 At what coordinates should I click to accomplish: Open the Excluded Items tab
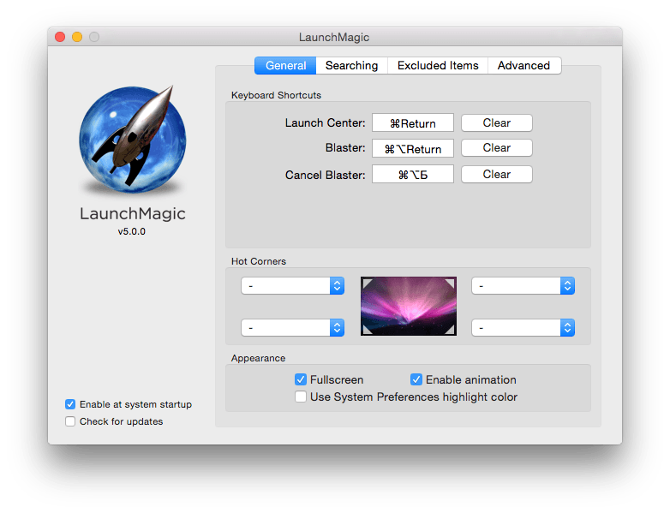pos(438,65)
